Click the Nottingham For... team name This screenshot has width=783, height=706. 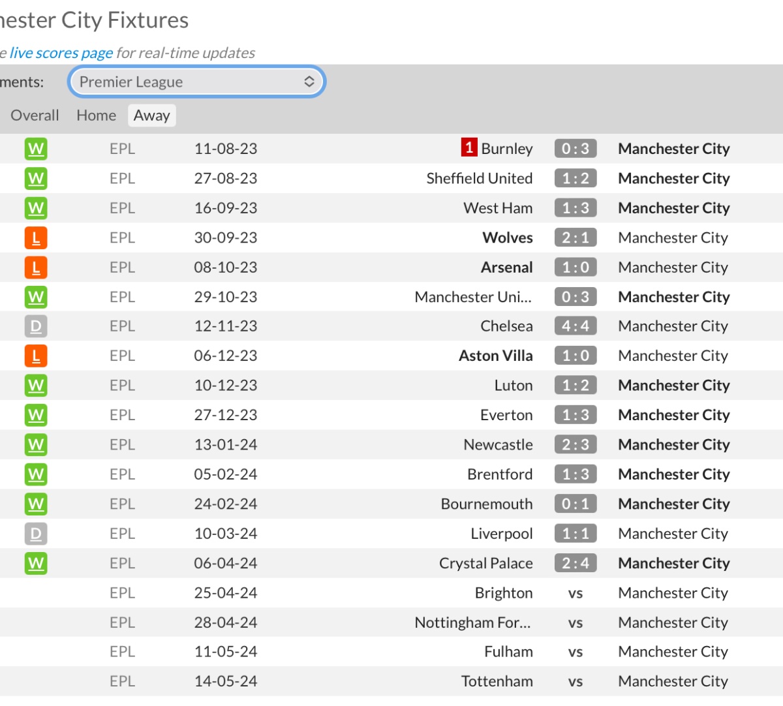point(473,622)
